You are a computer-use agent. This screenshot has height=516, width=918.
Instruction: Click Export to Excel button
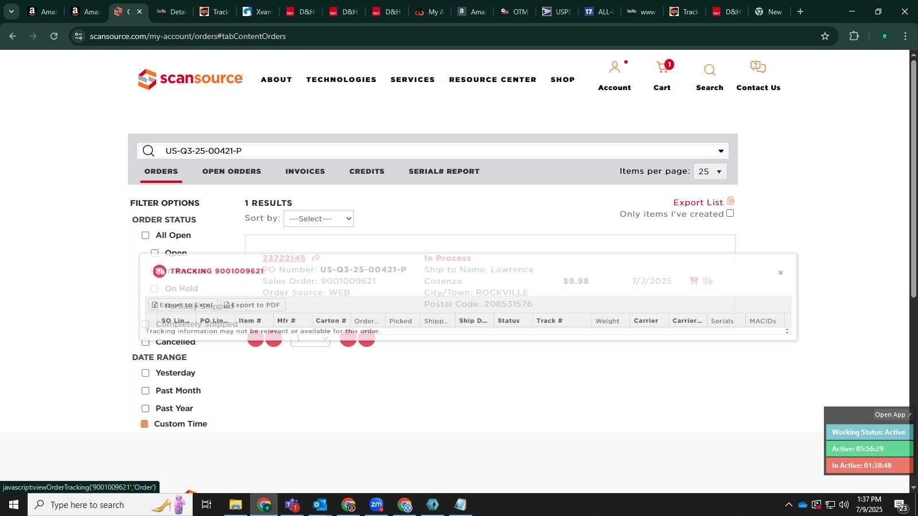point(182,305)
